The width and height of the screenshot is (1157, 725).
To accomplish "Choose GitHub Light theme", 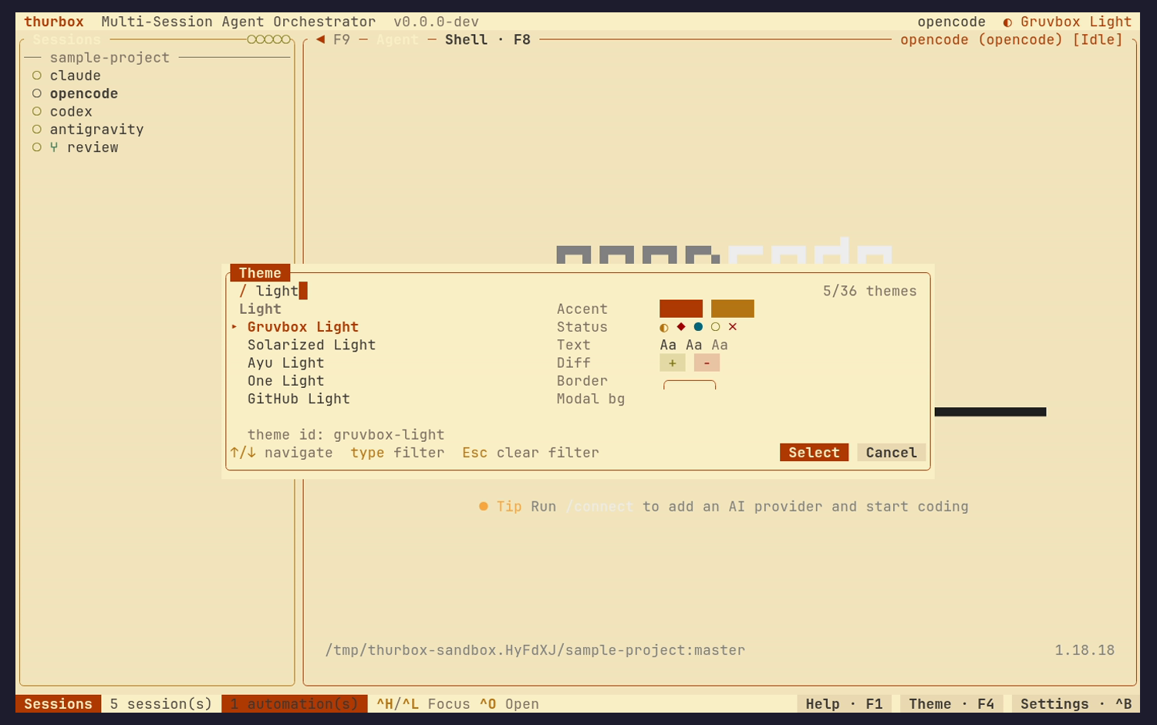I will (x=299, y=399).
